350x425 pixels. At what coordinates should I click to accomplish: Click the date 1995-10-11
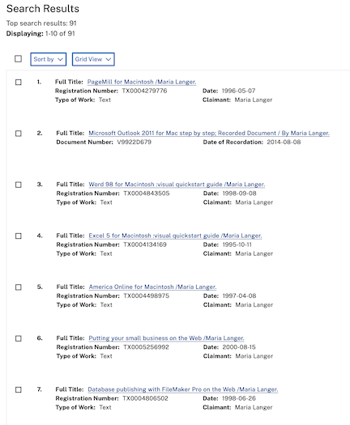click(237, 244)
